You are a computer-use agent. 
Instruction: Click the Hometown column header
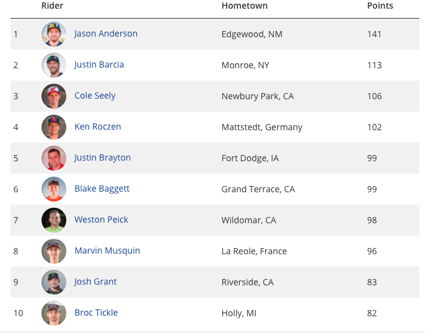[x=245, y=6]
